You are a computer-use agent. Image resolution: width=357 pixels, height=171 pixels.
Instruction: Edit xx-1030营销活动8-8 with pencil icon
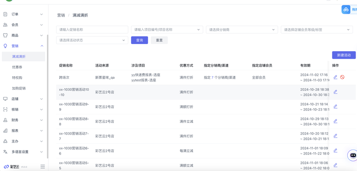click(335, 121)
